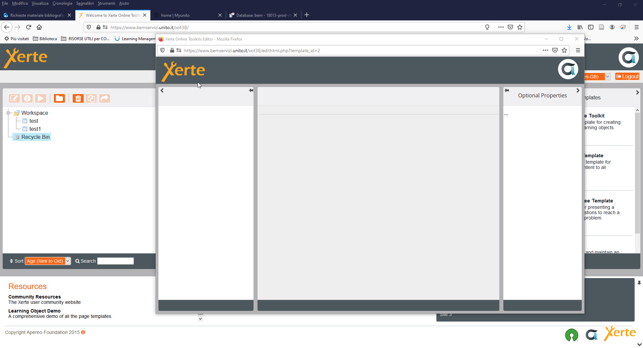The height and width of the screenshot is (348, 643).
Task: Pin the Optional Properties pane
Action: (x=507, y=90)
